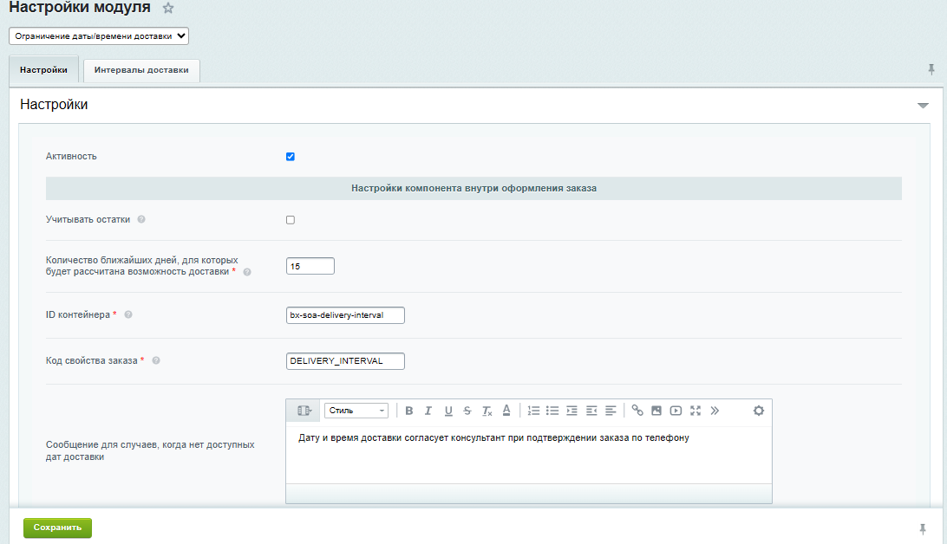Add the page to favorites with star

tap(168, 8)
